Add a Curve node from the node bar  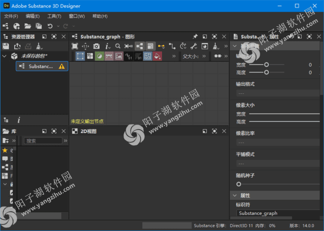coord(109,56)
